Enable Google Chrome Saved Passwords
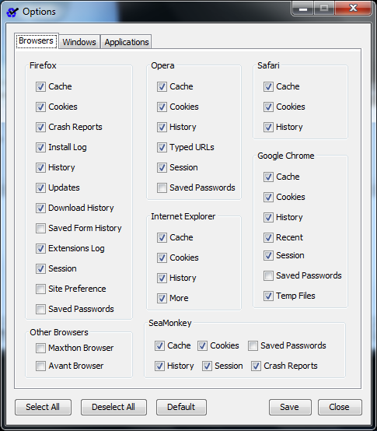This screenshot has width=377, height=431. click(268, 275)
